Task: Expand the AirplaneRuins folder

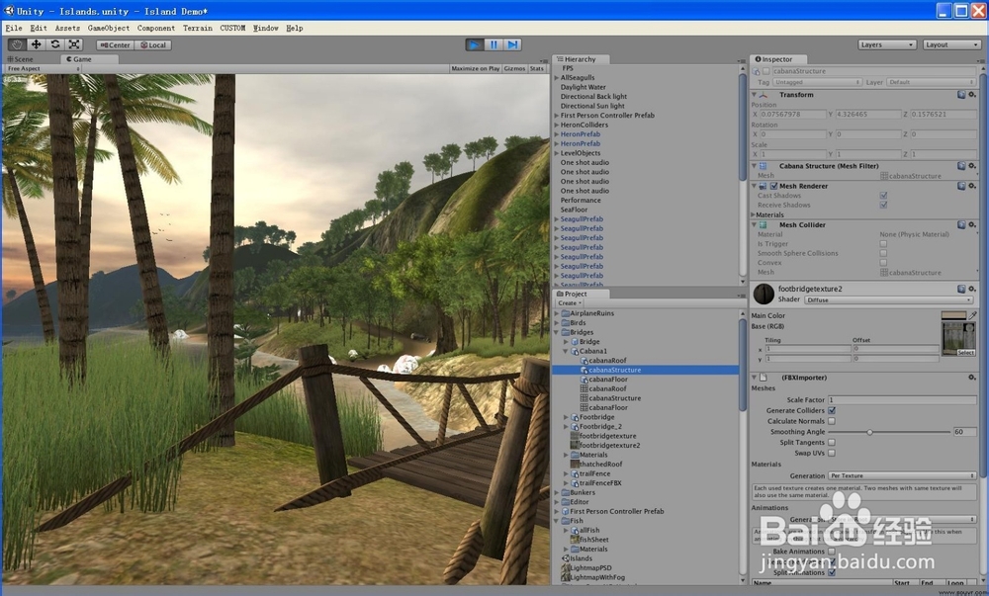Action: pyautogui.click(x=557, y=313)
